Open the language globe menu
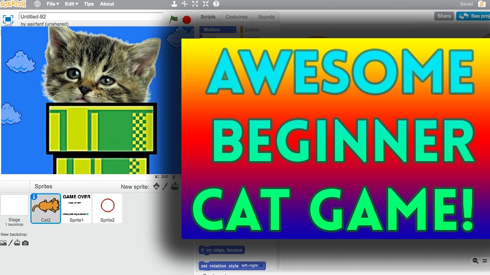 tap(38, 4)
